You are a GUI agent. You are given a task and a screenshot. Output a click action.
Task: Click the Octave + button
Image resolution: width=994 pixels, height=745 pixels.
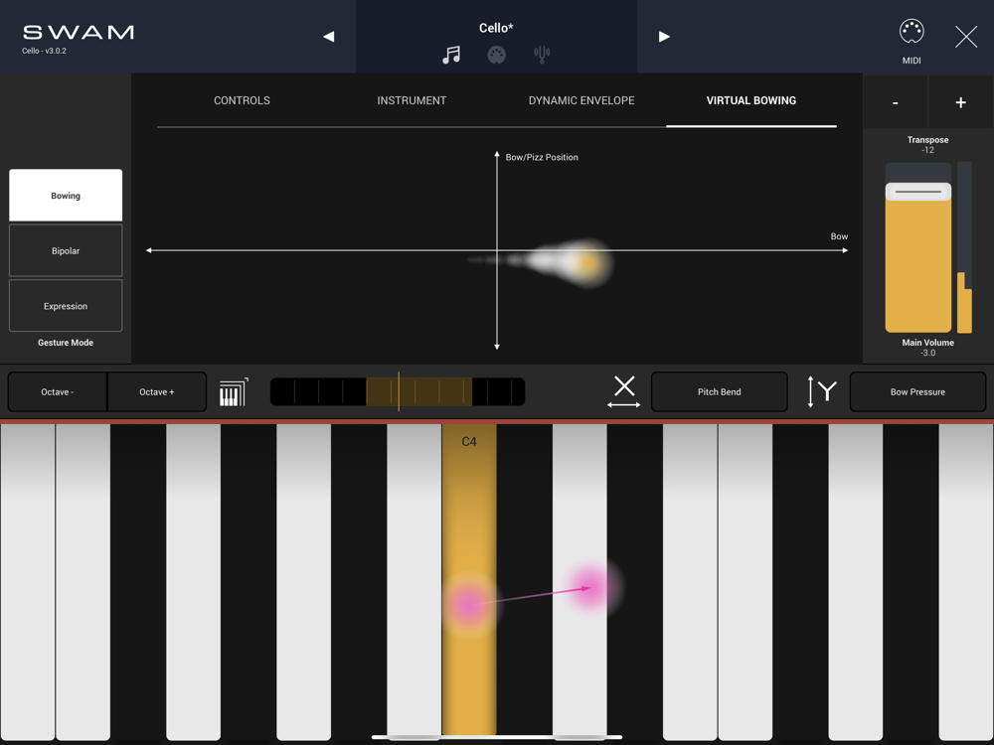pos(157,391)
